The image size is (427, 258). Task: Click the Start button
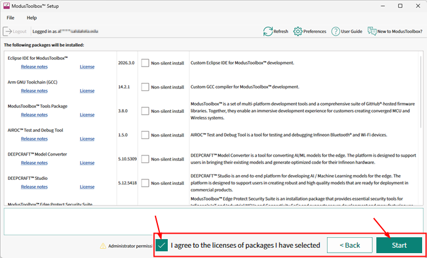click(x=399, y=245)
